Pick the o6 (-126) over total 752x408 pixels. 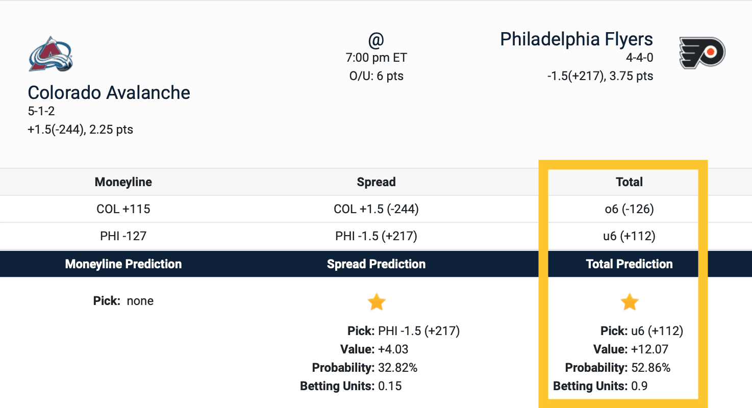[629, 209]
